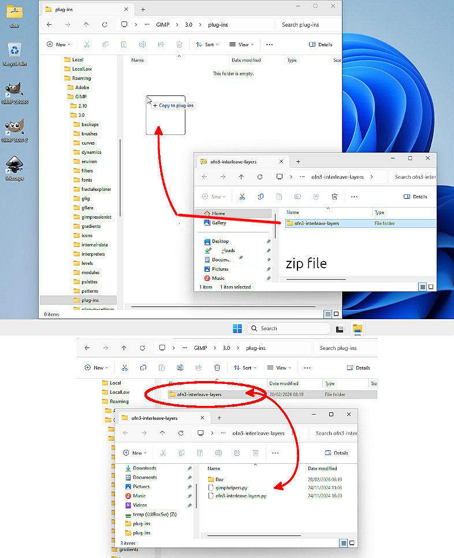The width and height of the screenshot is (454, 558).
Task: Click the share icon in the top plug-ins toolbar
Action: pos(161,45)
